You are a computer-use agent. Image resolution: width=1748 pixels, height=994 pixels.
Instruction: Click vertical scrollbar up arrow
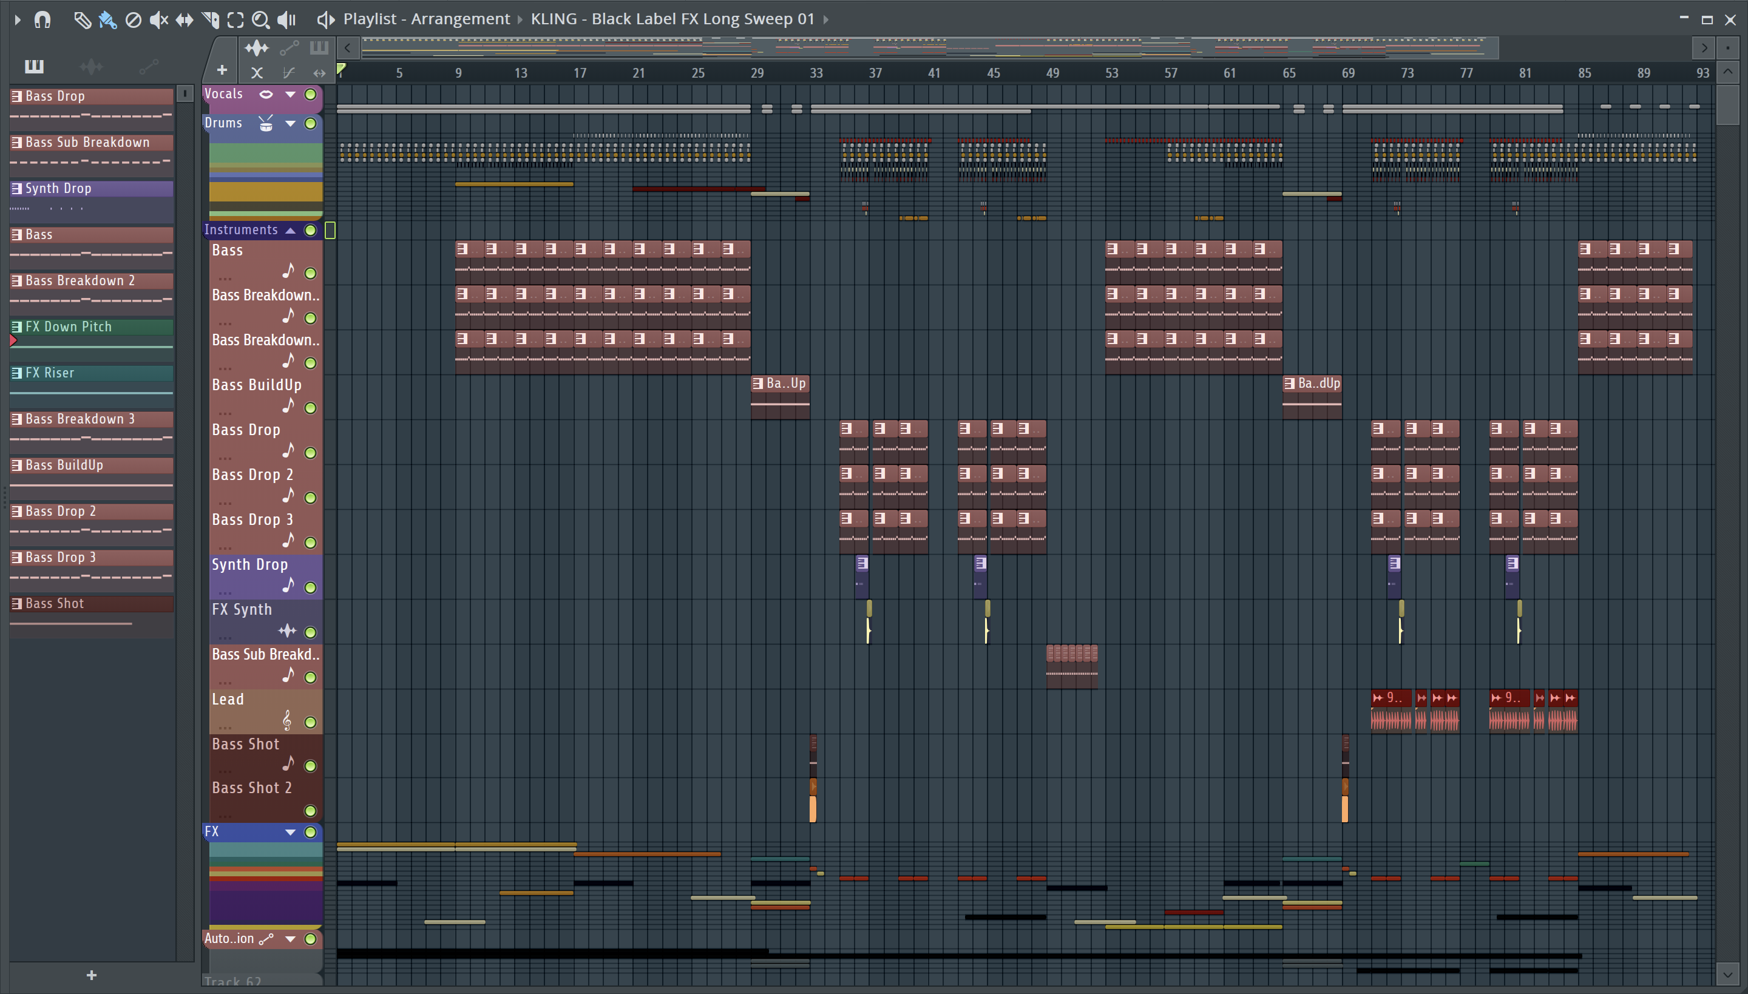coord(1727,72)
